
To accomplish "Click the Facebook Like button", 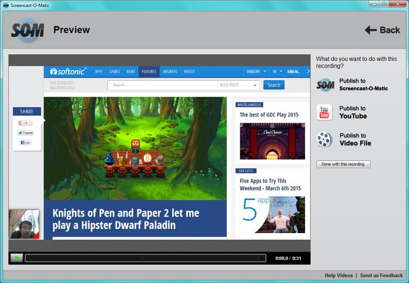I will coord(25,142).
